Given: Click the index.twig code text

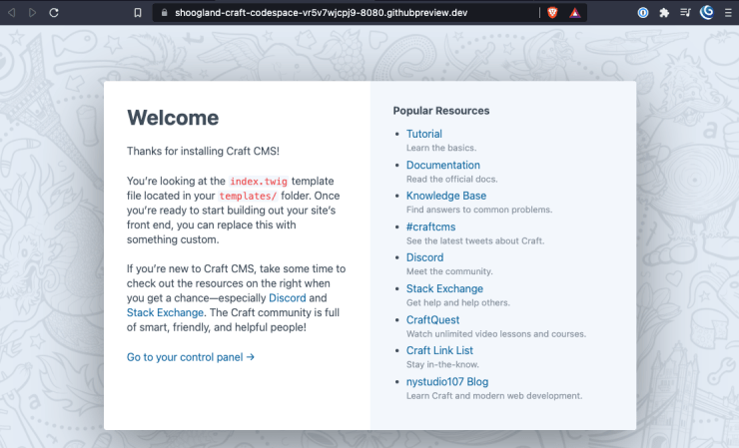Looking at the screenshot, I should point(259,182).
